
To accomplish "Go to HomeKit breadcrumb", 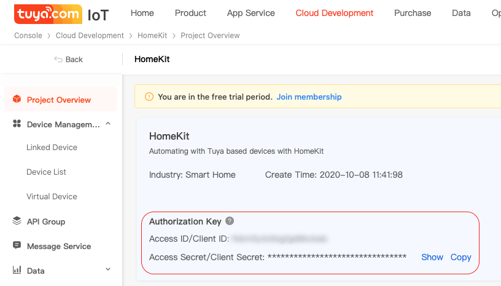I will click(152, 36).
